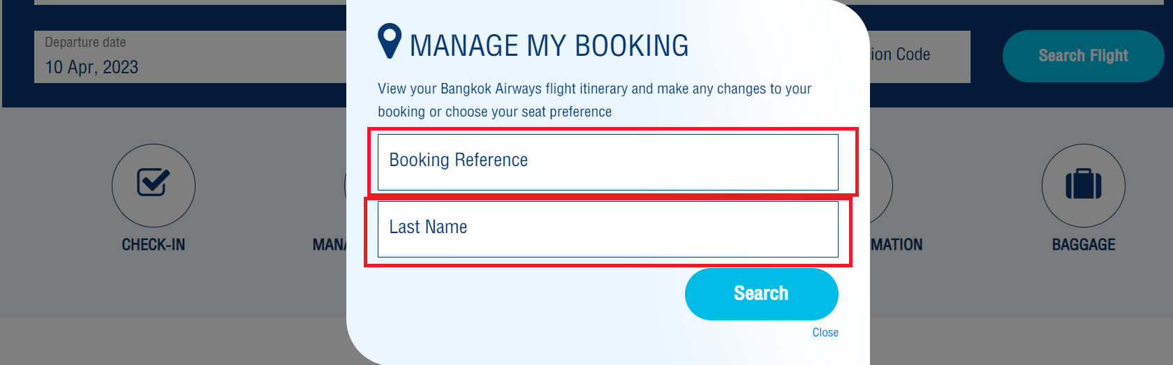Open the Departure date picker
Image resolution: width=1173 pixels, height=365 pixels.
[x=190, y=57]
